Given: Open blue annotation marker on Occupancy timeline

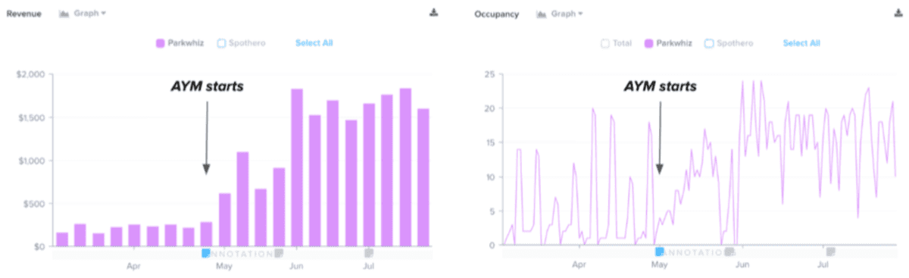Looking at the screenshot, I should [x=659, y=251].
